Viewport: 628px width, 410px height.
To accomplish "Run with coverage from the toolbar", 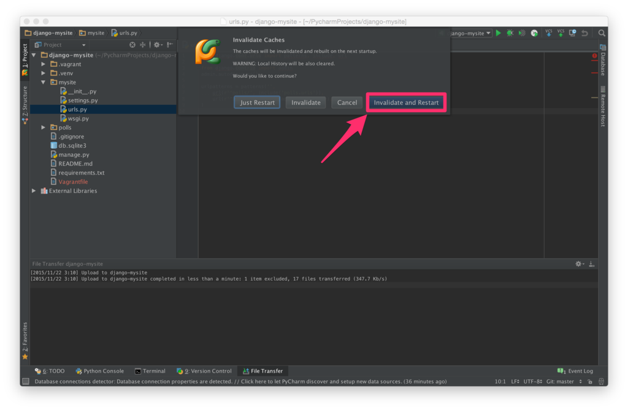I will 522,33.
